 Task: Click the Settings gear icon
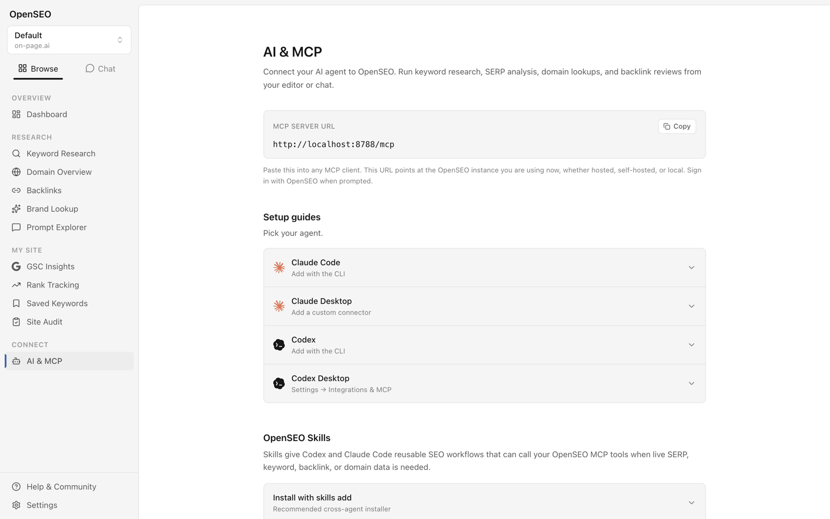pos(16,505)
